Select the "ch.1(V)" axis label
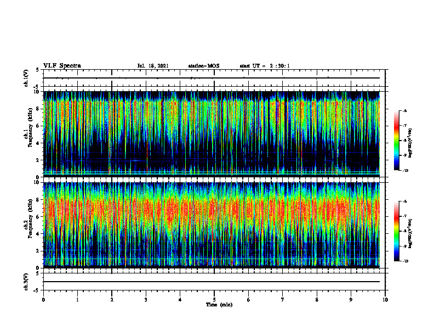The height and width of the screenshot is (336, 434). click(26, 78)
